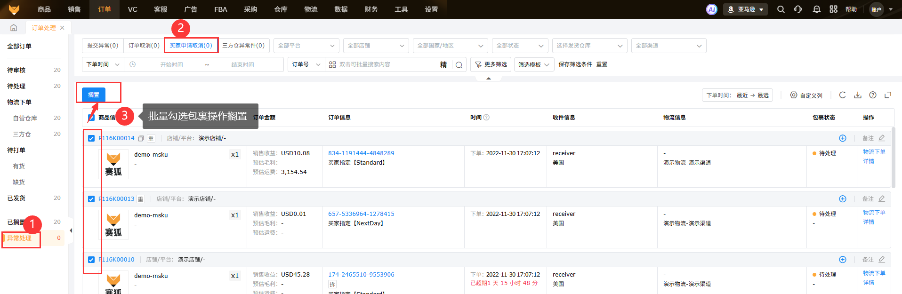
Task: Uncheck the checkbox for order P116K00013
Action: (91, 199)
